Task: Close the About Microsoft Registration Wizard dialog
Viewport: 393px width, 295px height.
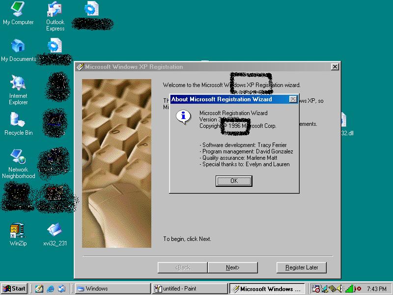Action: (x=293, y=99)
